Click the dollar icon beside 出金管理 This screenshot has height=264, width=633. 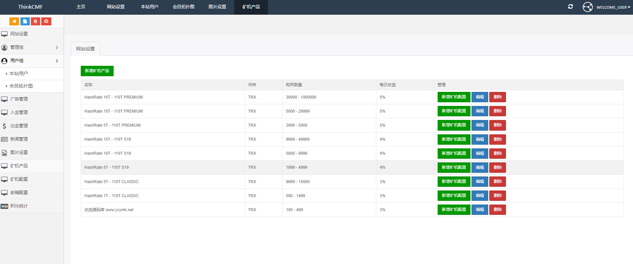tap(4, 126)
